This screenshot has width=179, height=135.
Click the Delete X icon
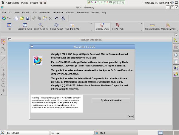point(50,18)
